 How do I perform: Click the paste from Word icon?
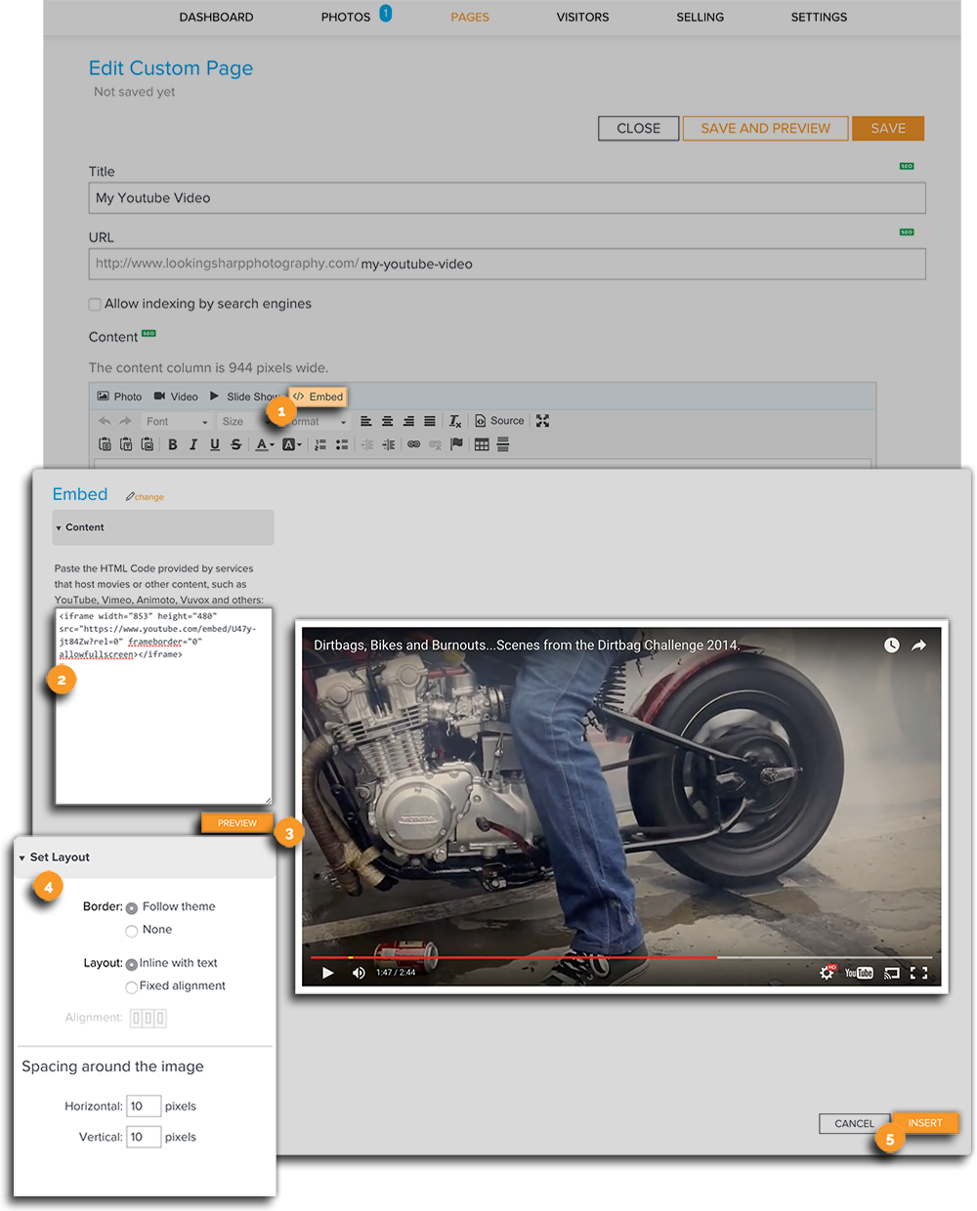tap(148, 444)
